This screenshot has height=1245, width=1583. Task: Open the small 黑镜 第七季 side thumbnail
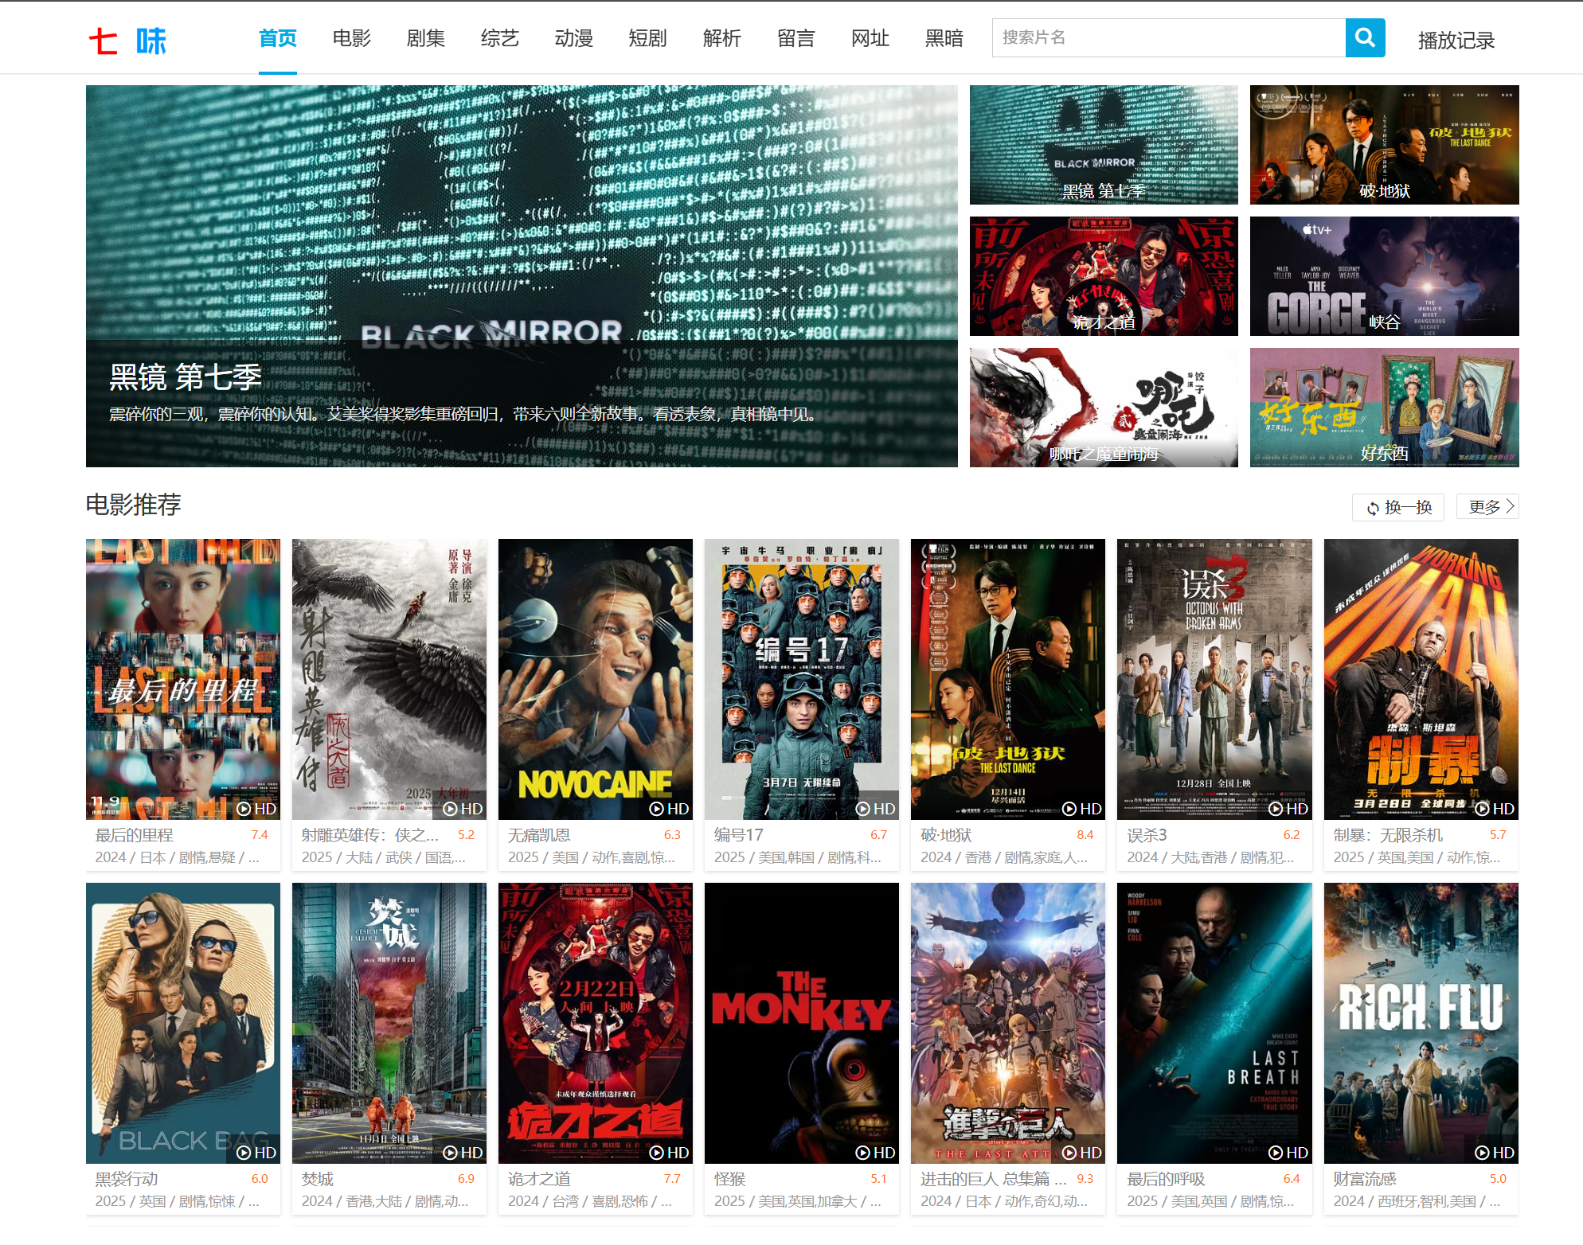[1104, 145]
